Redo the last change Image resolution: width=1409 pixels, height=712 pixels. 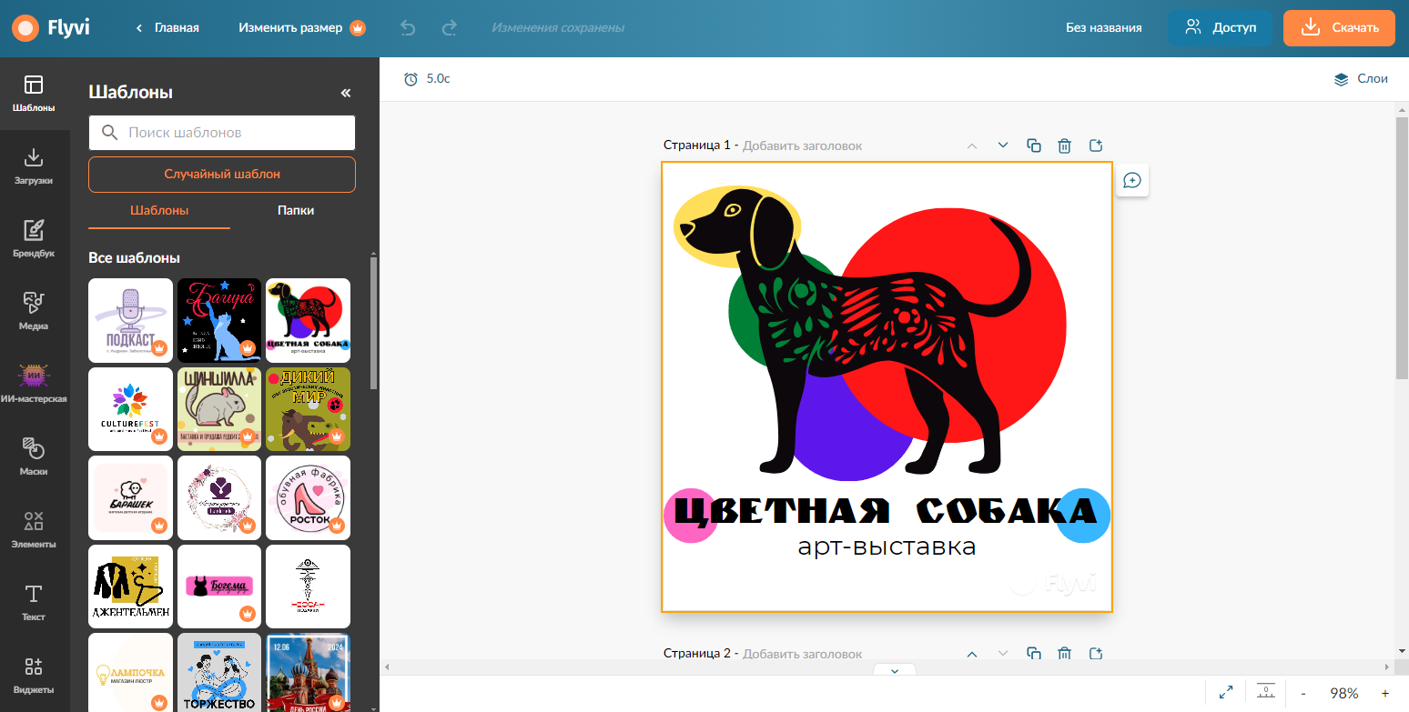[x=450, y=28]
